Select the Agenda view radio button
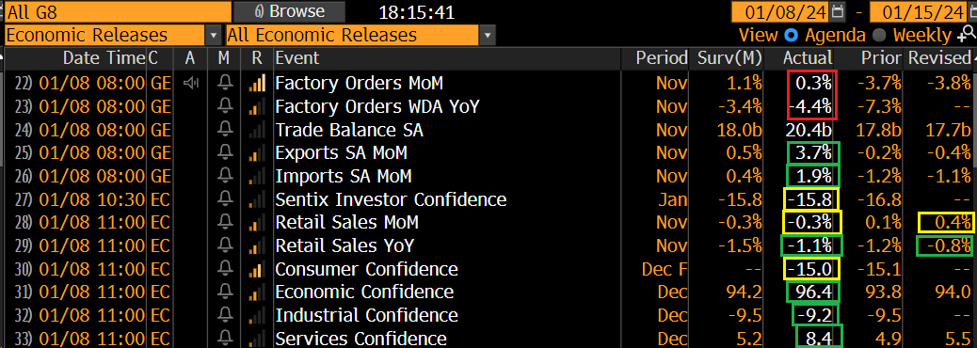The image size is (977, 348). click(x=791, y=35)
